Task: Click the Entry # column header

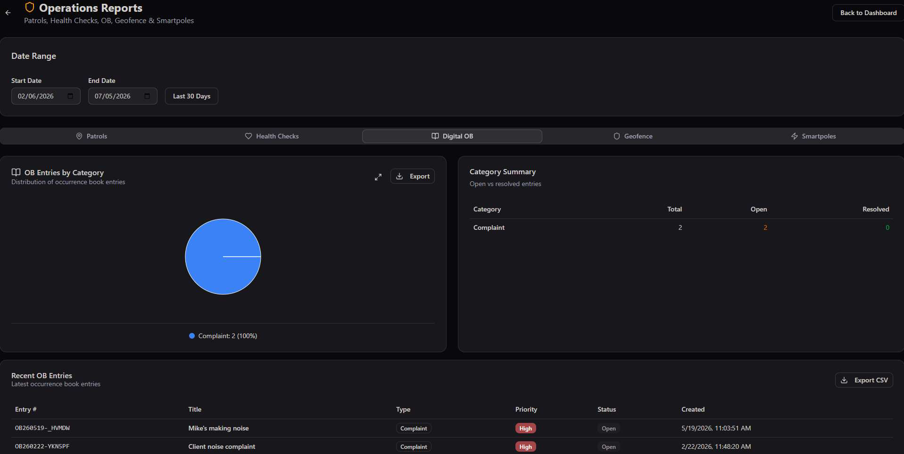Action: click(x=26, y=409)
